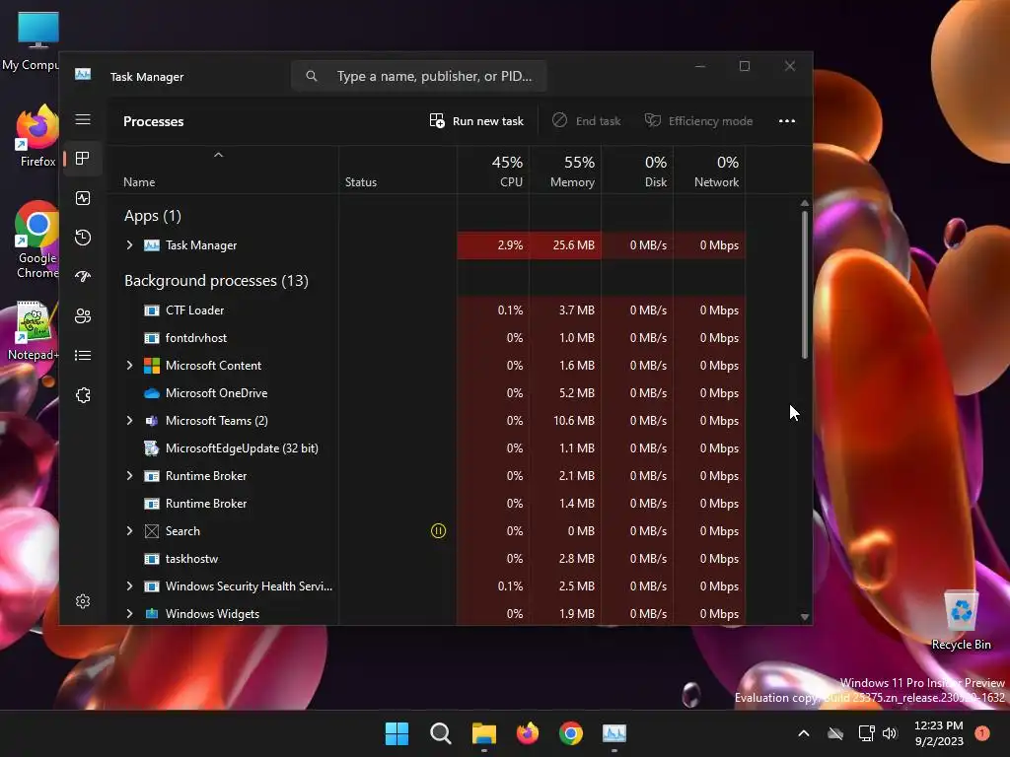Image resolution: width=1010 pixels, height=757 pixels.
Task: Click the Microsoft Content colored logo icon
Action: pos(151,366)
